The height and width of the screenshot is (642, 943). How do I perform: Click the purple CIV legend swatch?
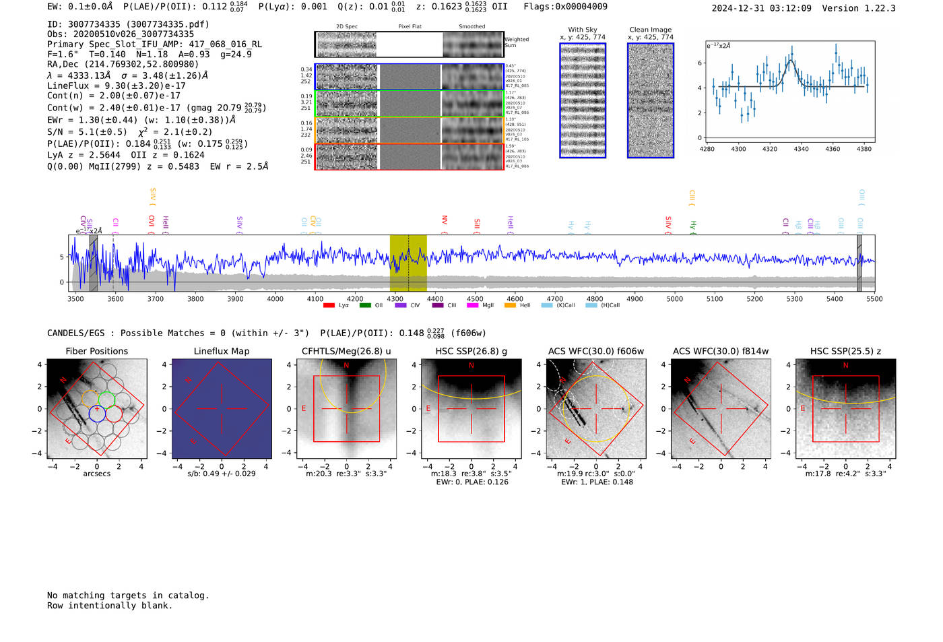pyautogui.click(x=401, y=305)
